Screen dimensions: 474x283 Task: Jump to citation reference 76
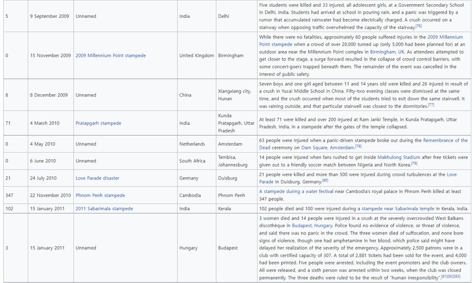point(419,26)
